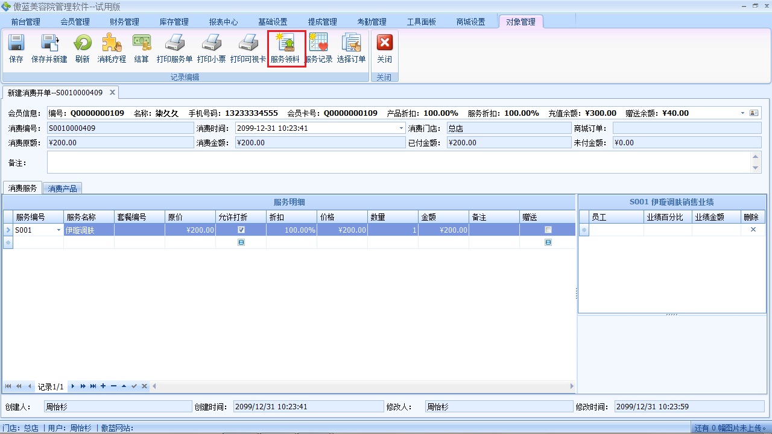
Task: Open the 报表中心 ribbon tab
Action: 223,21
